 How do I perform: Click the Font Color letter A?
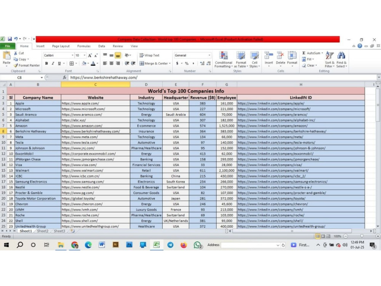tap(93, 63)
